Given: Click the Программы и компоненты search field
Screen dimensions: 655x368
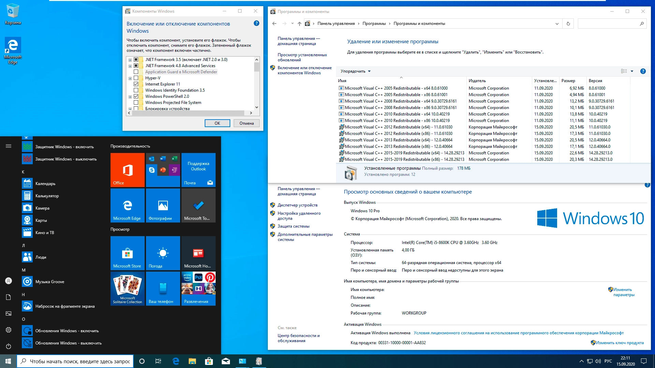Looking at the screenshot, I should (x=612, y=24).
